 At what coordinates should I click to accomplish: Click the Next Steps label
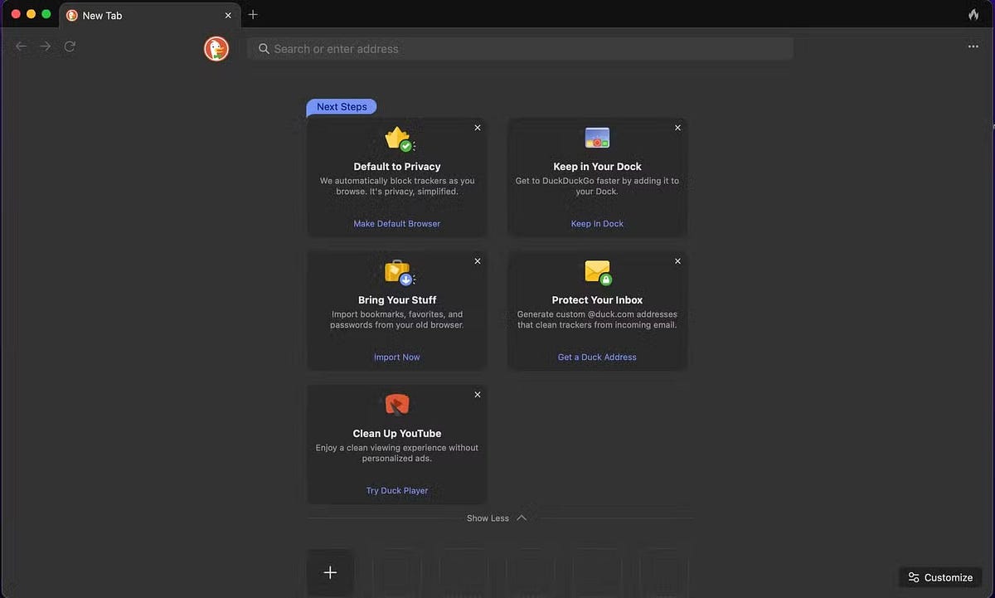tap(341, 106)
